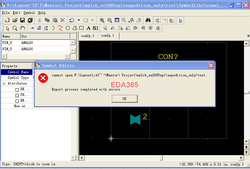The image size is (250, 169).
Task: Choose the Pan hand tool
Action: tap(22, 28)
